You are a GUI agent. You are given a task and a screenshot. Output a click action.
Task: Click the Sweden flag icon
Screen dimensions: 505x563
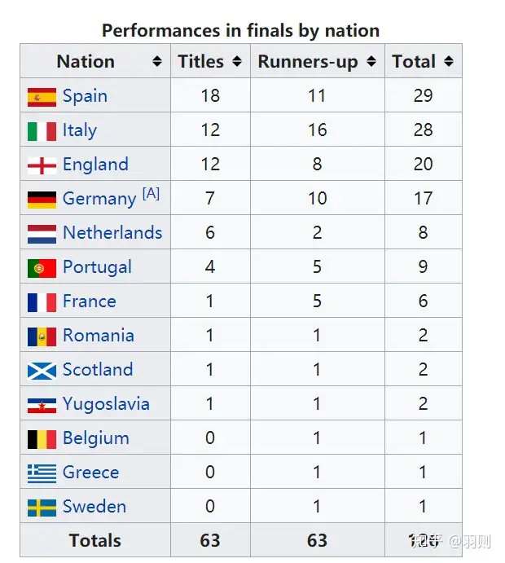(x=42, y=508)
